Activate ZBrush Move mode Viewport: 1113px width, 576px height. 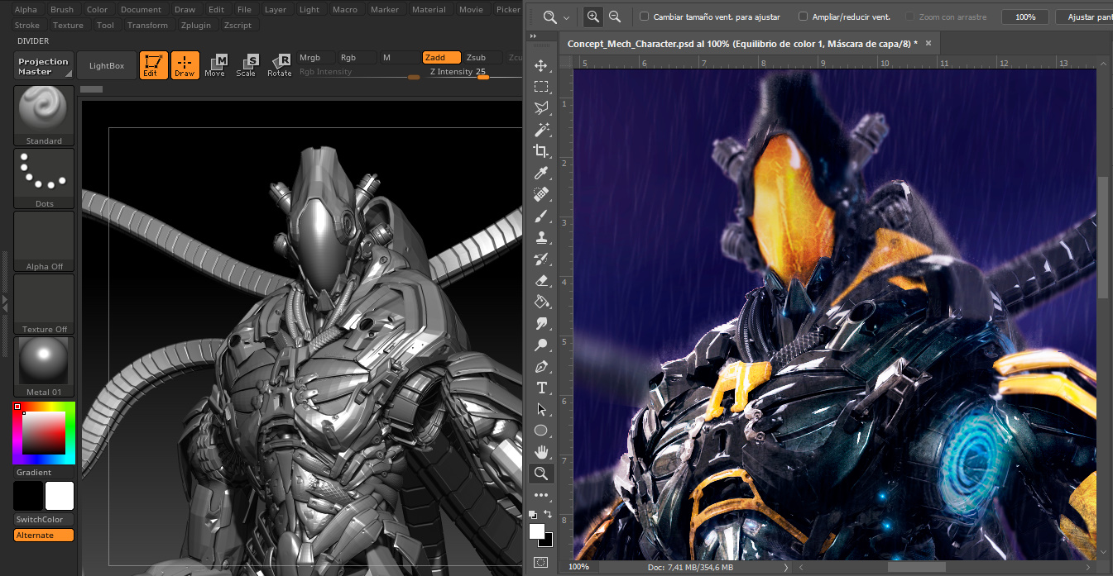pos(214,65)
